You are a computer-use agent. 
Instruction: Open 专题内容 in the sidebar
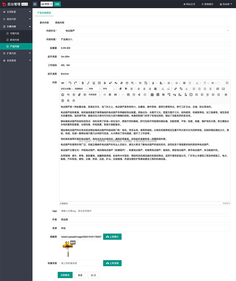(16, 33)
